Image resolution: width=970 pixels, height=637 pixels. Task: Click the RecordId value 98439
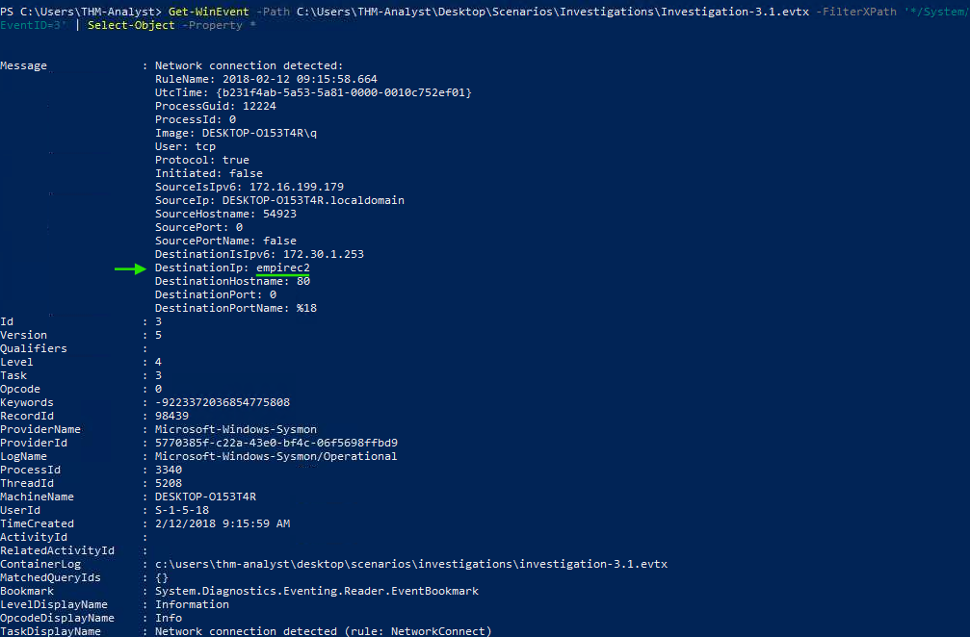pos(171,417)
